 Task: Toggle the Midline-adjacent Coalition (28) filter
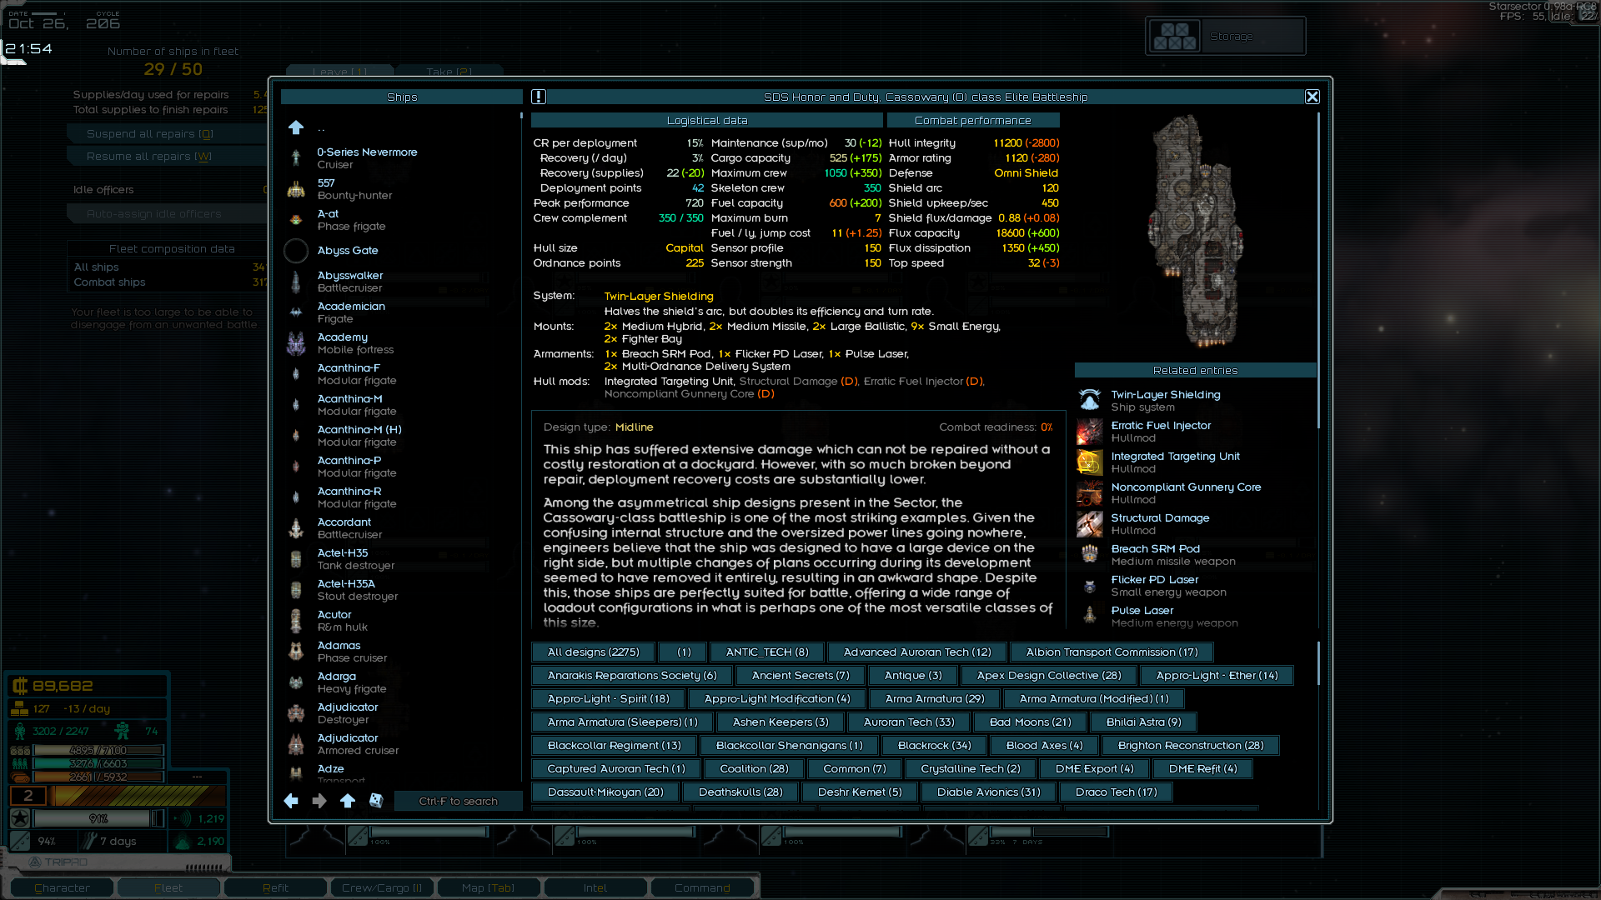[x=754, y=769]
